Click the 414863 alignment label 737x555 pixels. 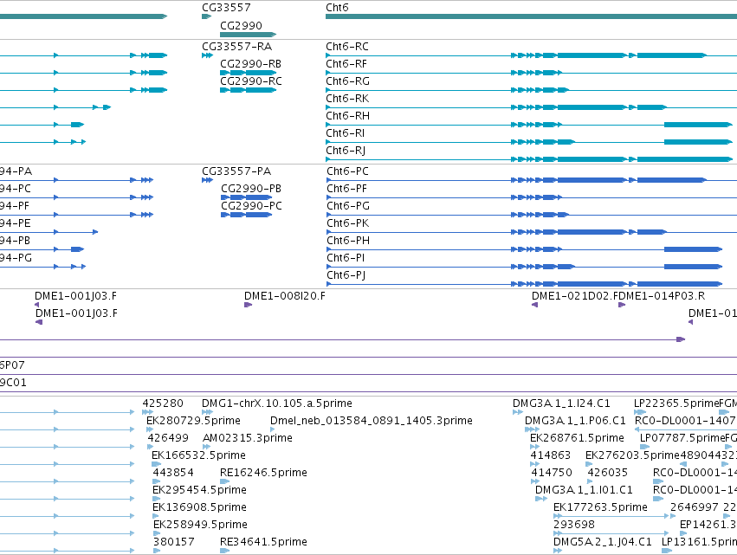click(x=551, y=455)
